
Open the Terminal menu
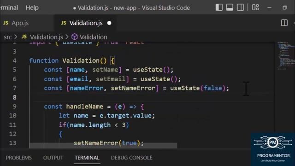(x=9, y=8)
